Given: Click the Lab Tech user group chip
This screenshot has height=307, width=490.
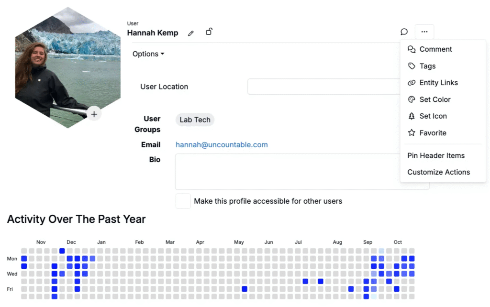Looking at the screenshot, I should (195, 120).
